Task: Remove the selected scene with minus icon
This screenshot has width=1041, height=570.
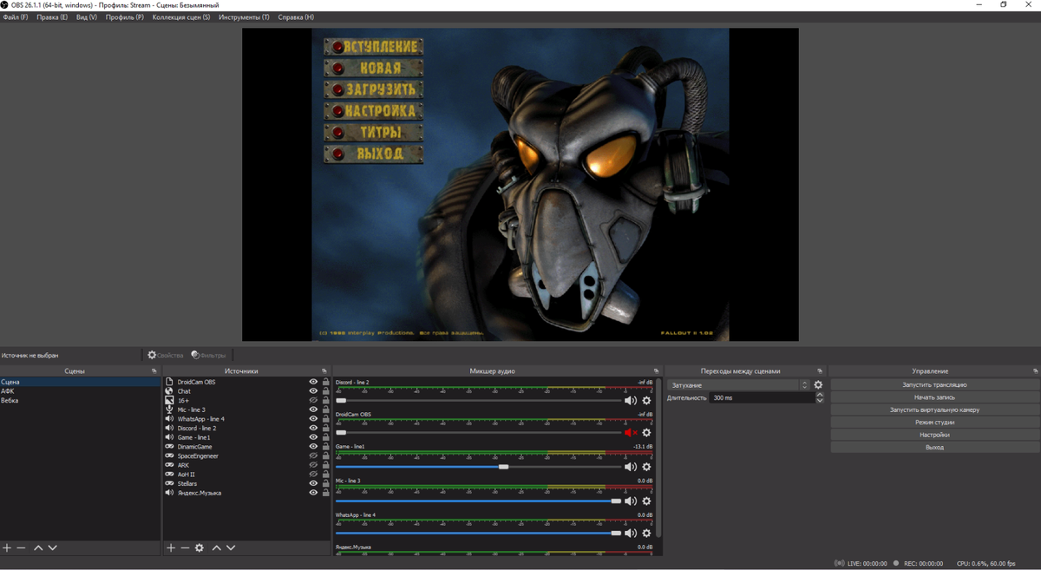Action: [x=22, y=548]
